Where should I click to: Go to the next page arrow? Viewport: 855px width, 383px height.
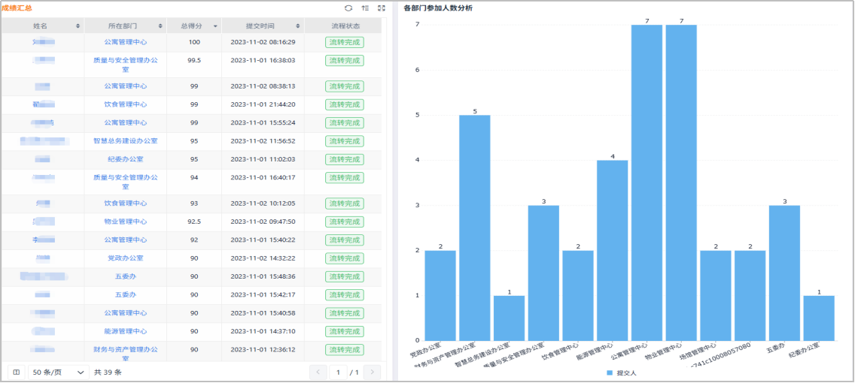(372, 372)
